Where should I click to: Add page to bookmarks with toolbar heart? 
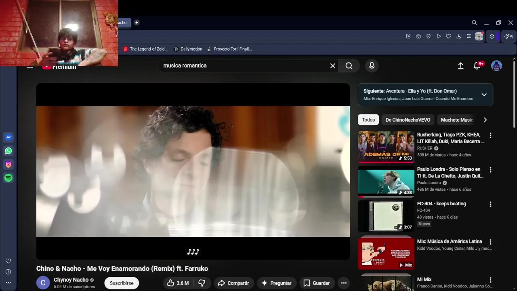pos(448,36)
